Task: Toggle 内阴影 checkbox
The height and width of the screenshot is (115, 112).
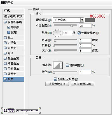Action: point(5,43)
